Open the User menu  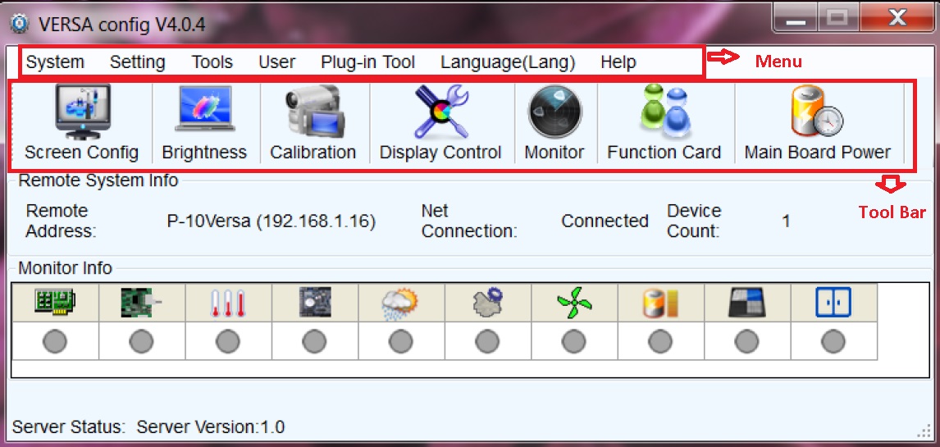click(x=277, y=62)
